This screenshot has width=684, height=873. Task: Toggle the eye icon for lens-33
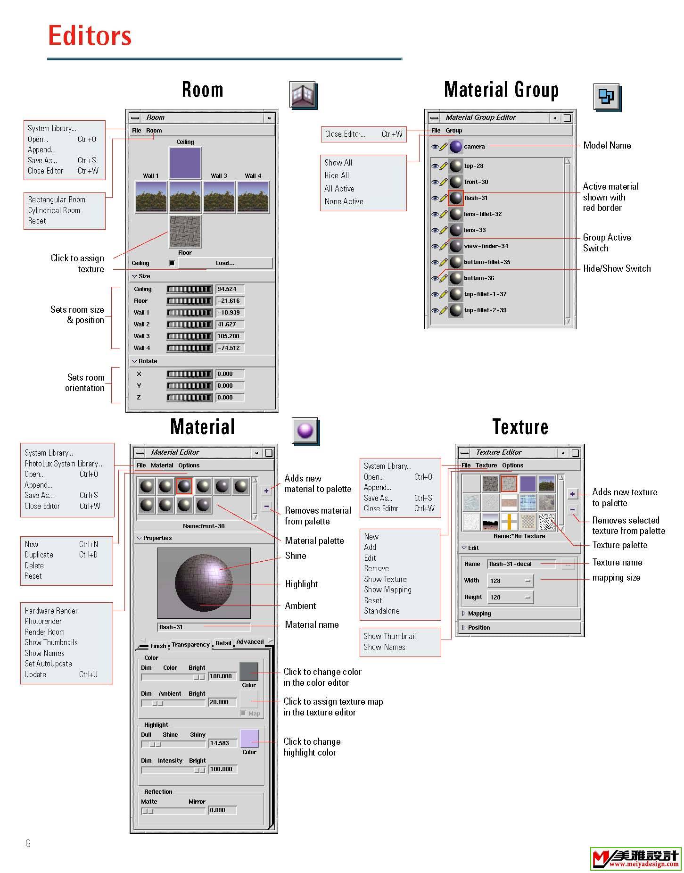[x=435, y=231]
